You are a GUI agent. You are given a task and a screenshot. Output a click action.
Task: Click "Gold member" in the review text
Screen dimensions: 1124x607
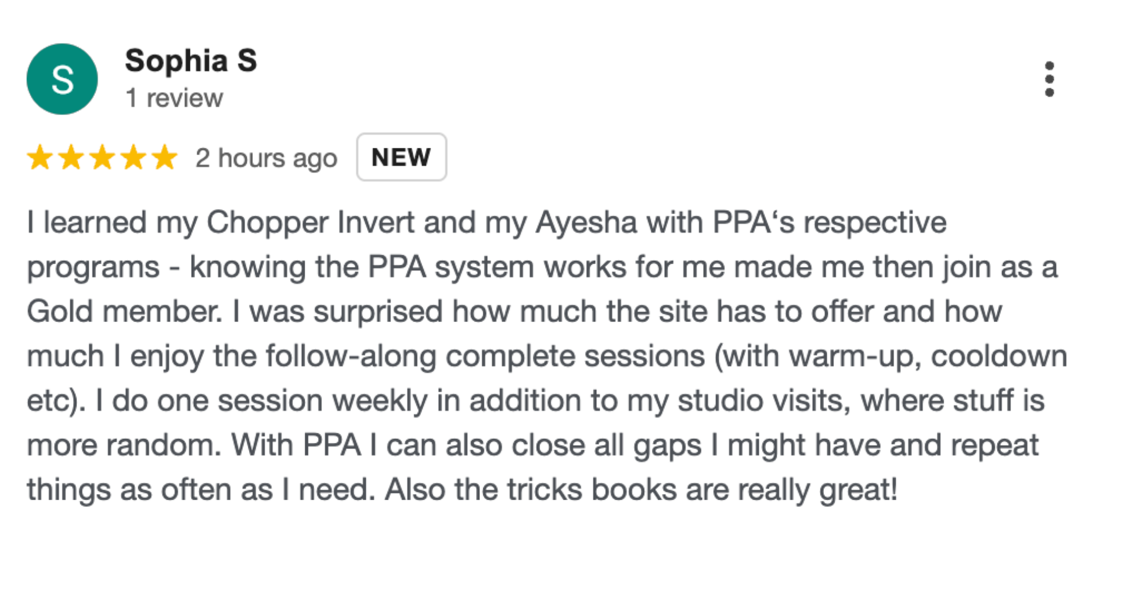(125, 312)
